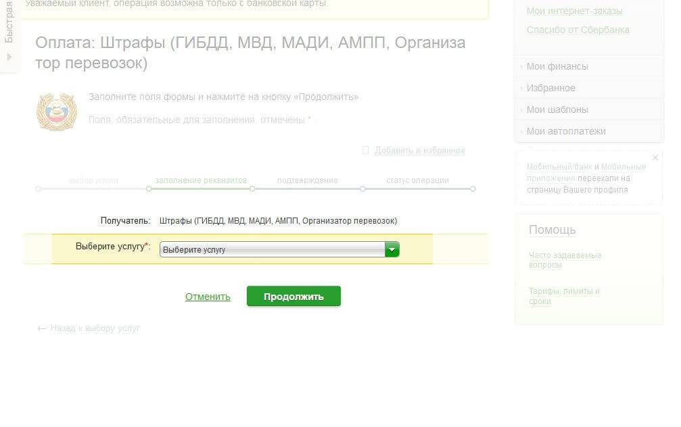The image size is (681, 427).
Task: Click the 'Помощь' heading
Action: (x=552, y=230)
